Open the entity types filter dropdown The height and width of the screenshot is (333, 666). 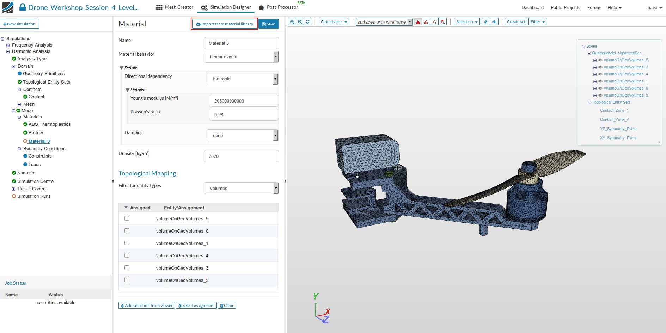coord(242,189)
